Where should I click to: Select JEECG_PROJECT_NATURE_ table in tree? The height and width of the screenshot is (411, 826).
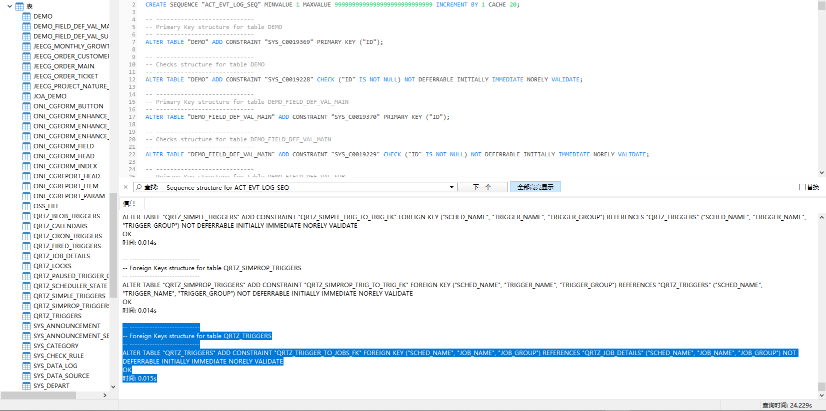(71, 86)
